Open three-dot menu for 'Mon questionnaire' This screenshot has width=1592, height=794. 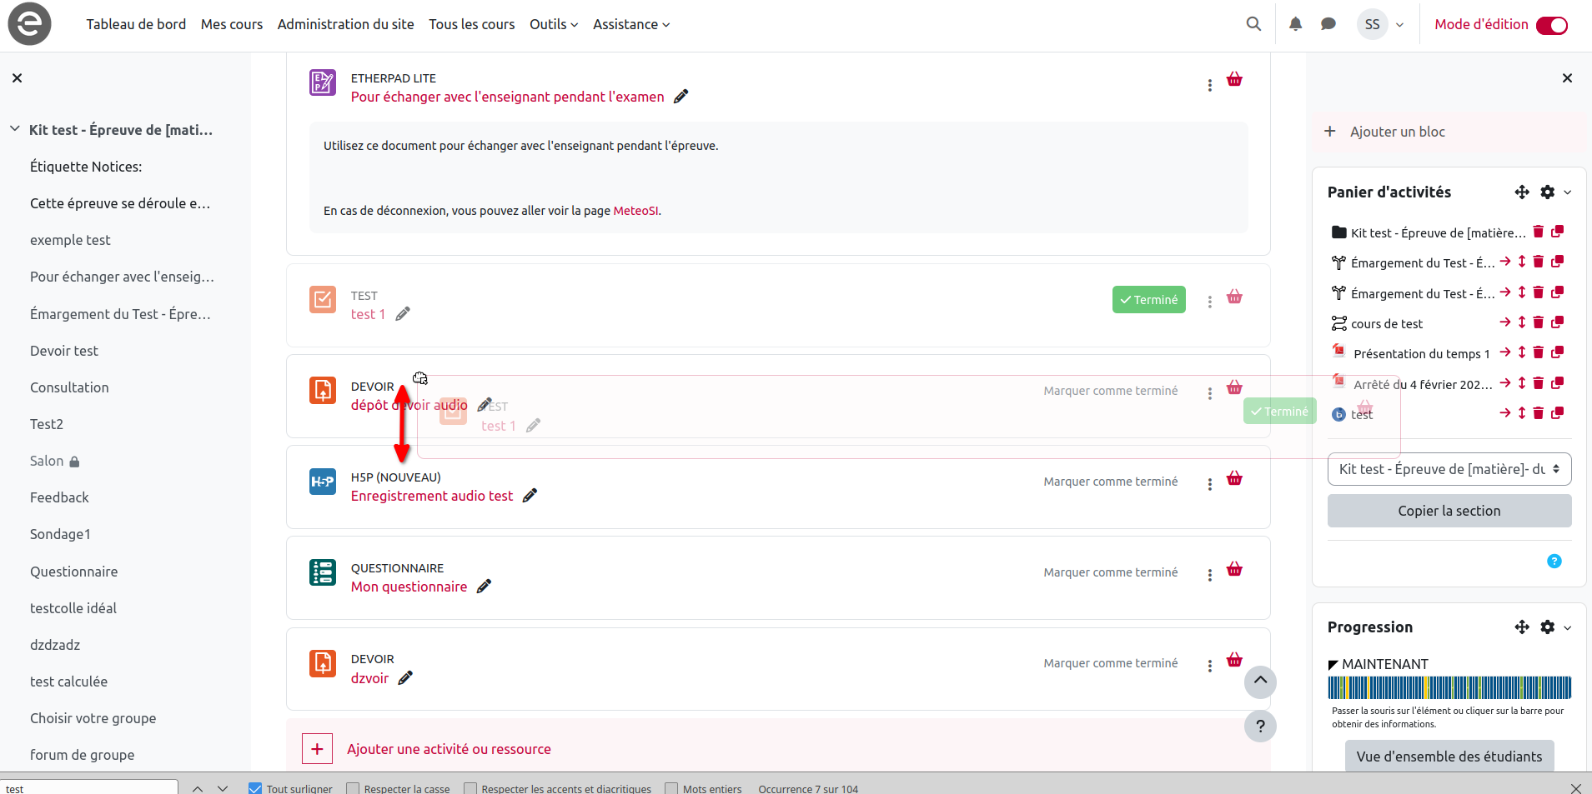pyautogui.click(x=1209, y=575)
